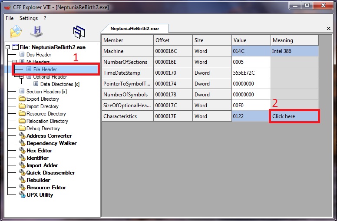
Task: Open Data Directories [x] tree item
Action: tap(60, 84)
